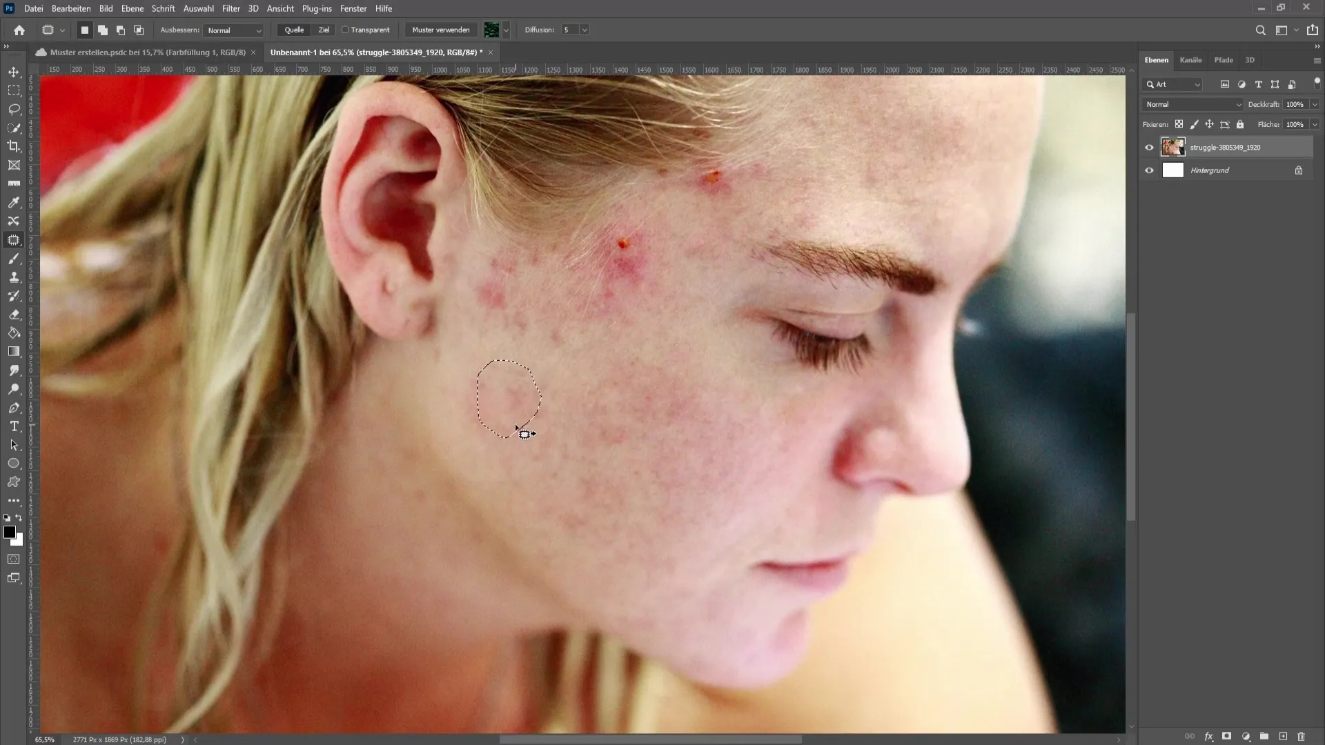Open the Fenster menu

(353, 8)
